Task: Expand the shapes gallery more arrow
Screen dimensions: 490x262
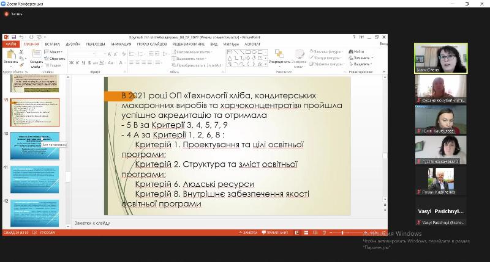Action: tap(266, 64)
